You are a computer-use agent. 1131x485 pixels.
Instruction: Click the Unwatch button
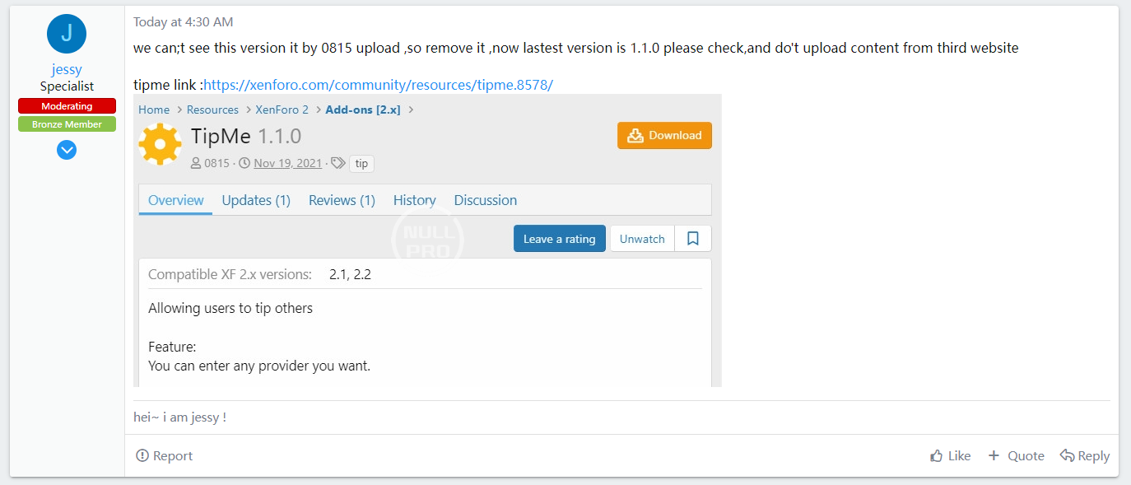click(x=642, y=239)
